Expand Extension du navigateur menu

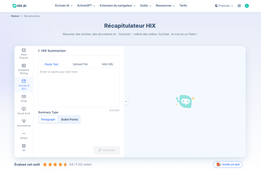click(117, 6)
